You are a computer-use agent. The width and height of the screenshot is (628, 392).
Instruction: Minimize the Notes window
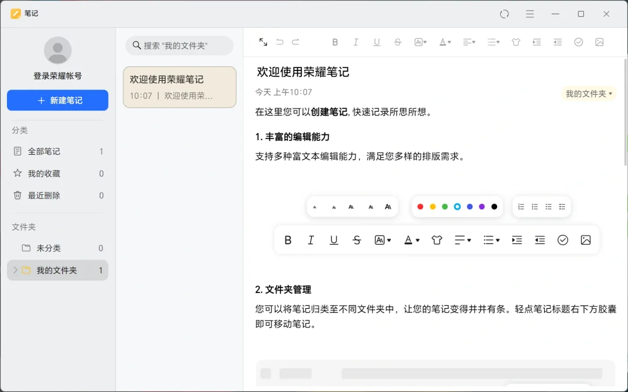click(x=555, y=14)
